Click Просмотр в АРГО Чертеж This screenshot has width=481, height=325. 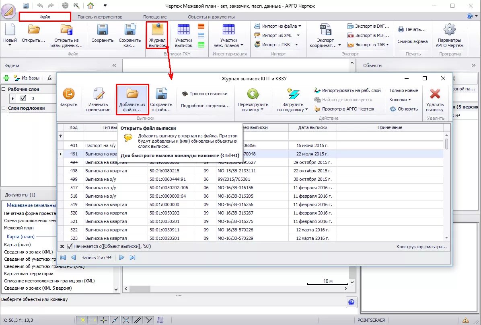pyautogui.click(x=344, y=109)
